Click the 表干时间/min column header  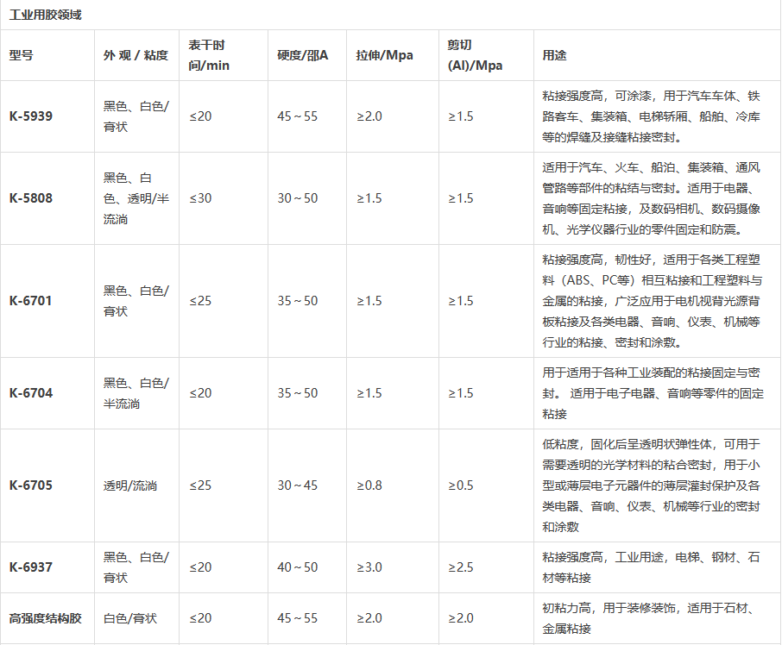(x=209, y=55)
